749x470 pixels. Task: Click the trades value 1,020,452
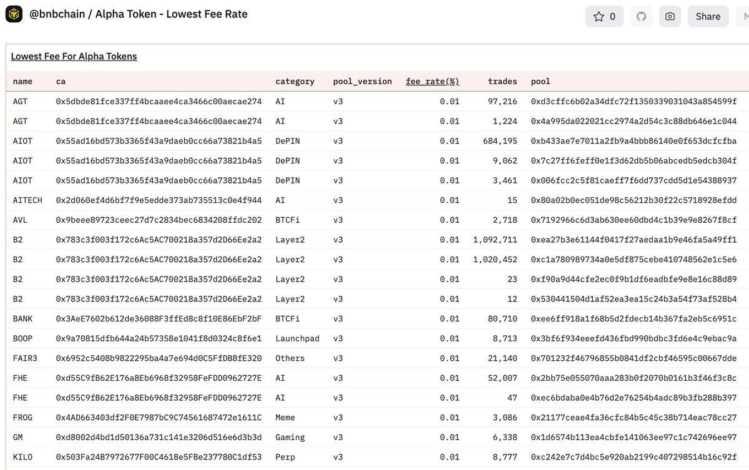[x=496, y=259]
